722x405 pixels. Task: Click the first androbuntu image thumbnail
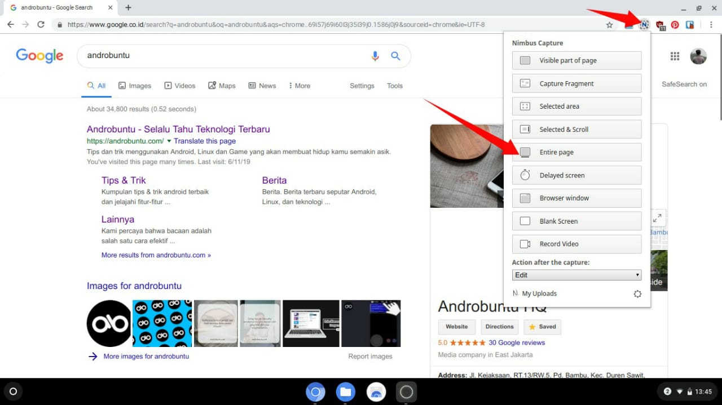[x=108, y=323]
